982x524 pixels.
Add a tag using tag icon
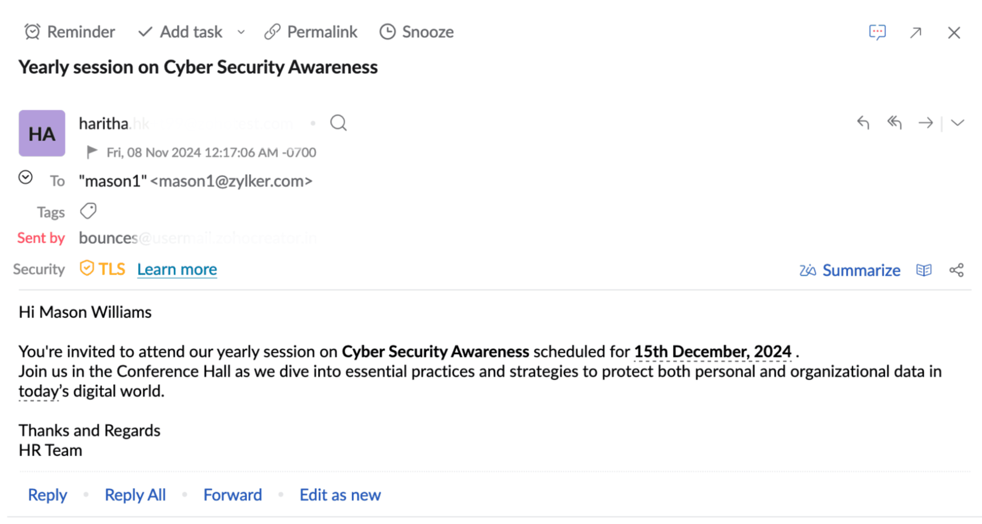[88, 211]
